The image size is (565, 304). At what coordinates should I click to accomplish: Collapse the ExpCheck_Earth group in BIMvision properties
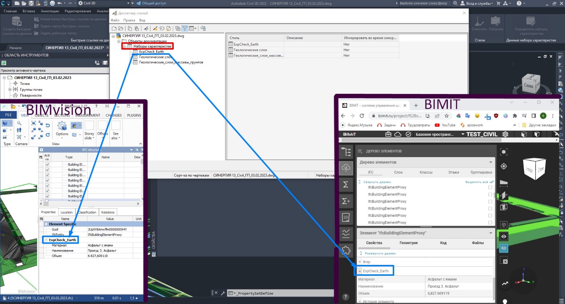pyautogui.click(x=46, y=240)
